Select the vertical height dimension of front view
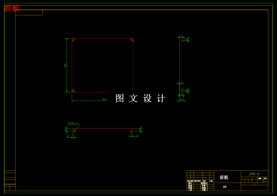Viewport: 277px width, 196px height. tap(65, 65)
